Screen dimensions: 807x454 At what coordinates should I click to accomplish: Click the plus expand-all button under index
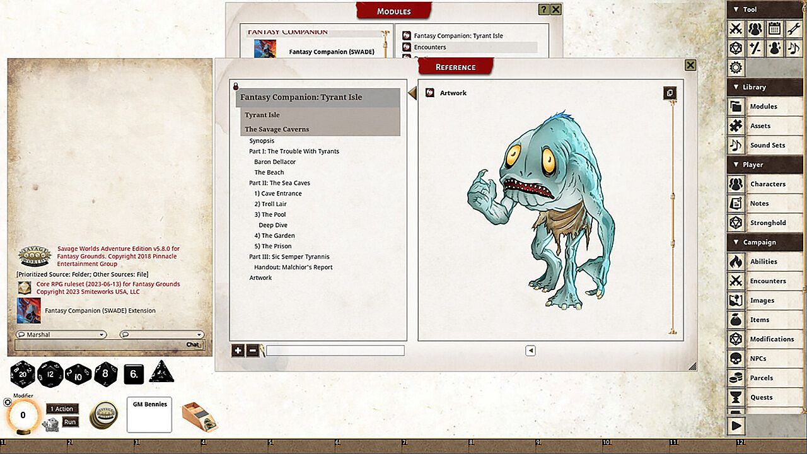coord(238,351)
